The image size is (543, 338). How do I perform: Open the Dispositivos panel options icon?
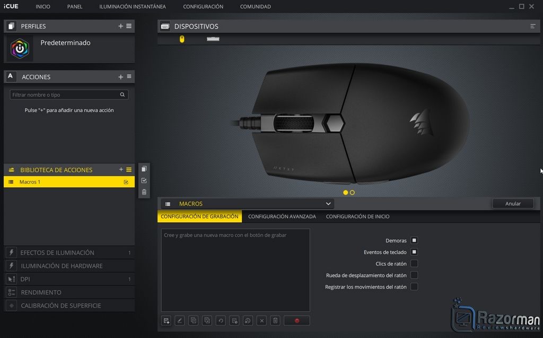[x=532, y=27]
